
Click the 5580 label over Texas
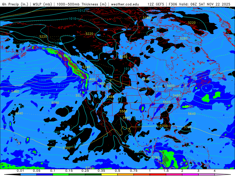(123, 111)
